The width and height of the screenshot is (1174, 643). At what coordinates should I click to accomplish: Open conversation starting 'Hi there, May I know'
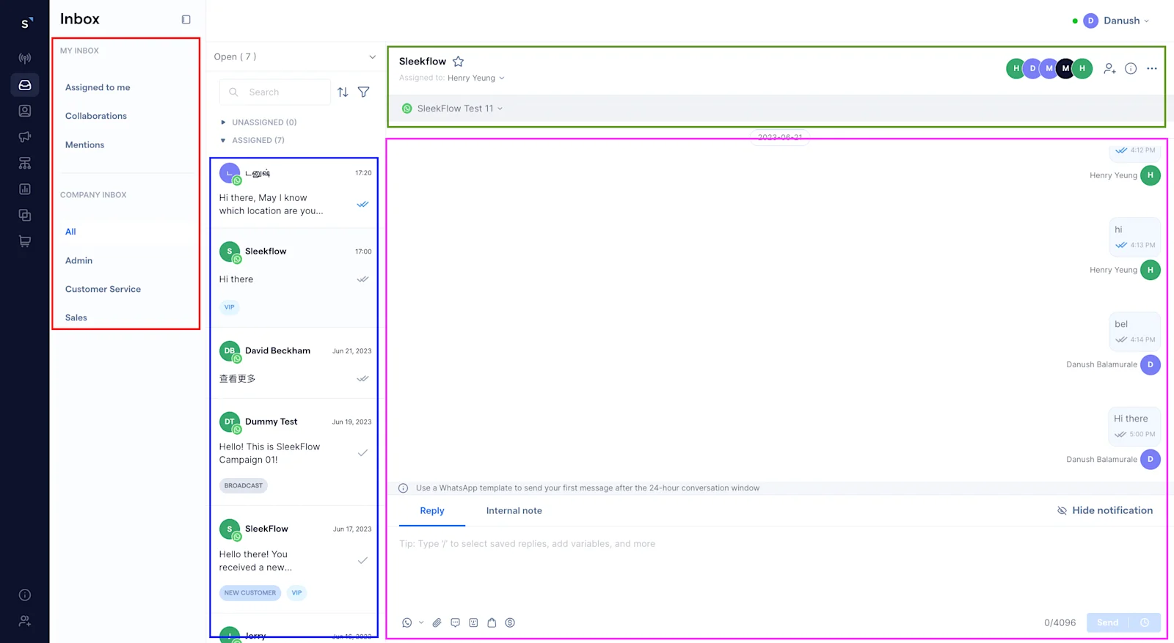pyautogui.click(x=294, y=193)
